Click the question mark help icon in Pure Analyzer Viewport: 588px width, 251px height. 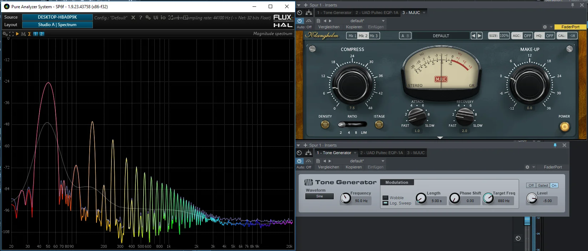(140, 18)
